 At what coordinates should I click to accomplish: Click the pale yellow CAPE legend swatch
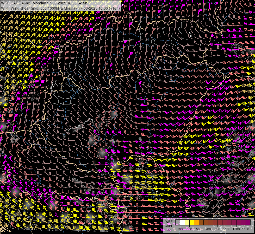click(x=187, y=223)
